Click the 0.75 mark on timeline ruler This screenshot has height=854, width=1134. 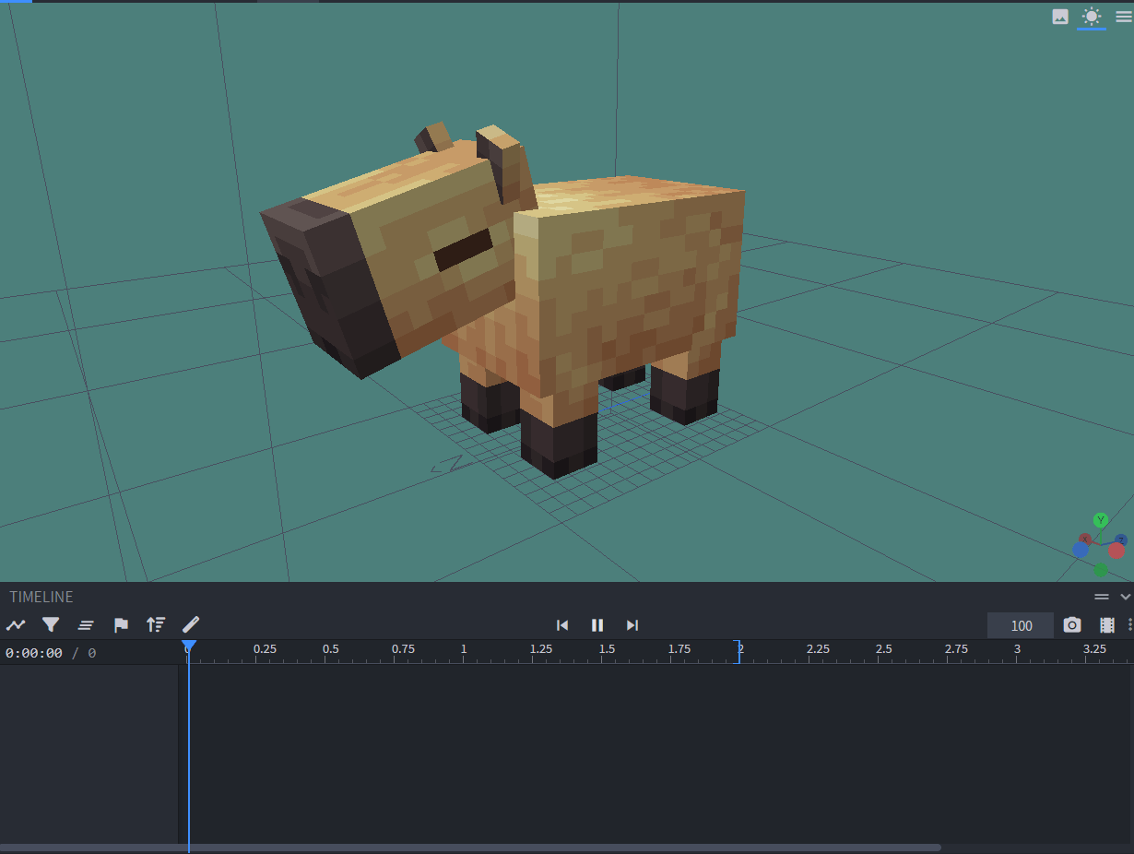coord(403,649)
